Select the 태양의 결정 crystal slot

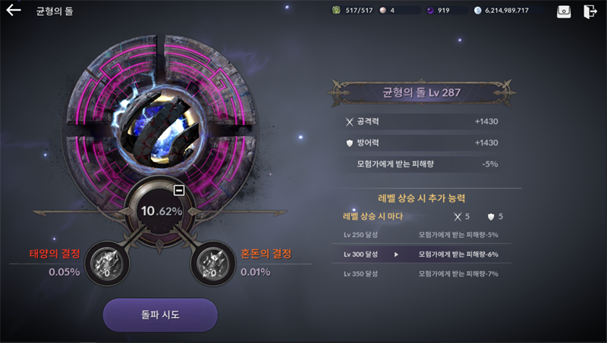tap(107, 263)
